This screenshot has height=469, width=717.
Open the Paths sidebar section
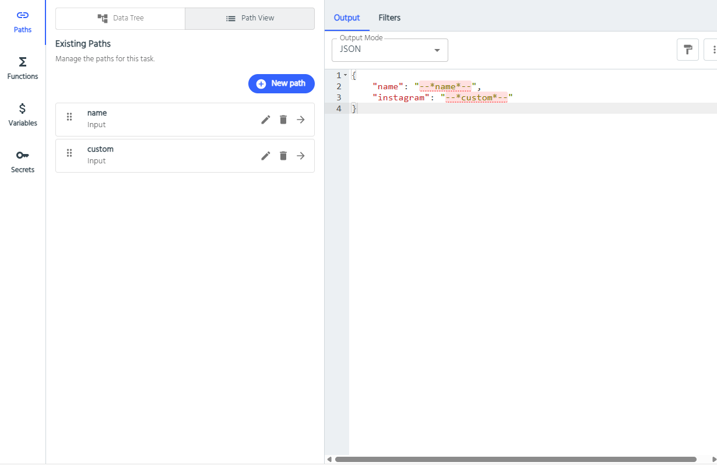pos(23,22)
